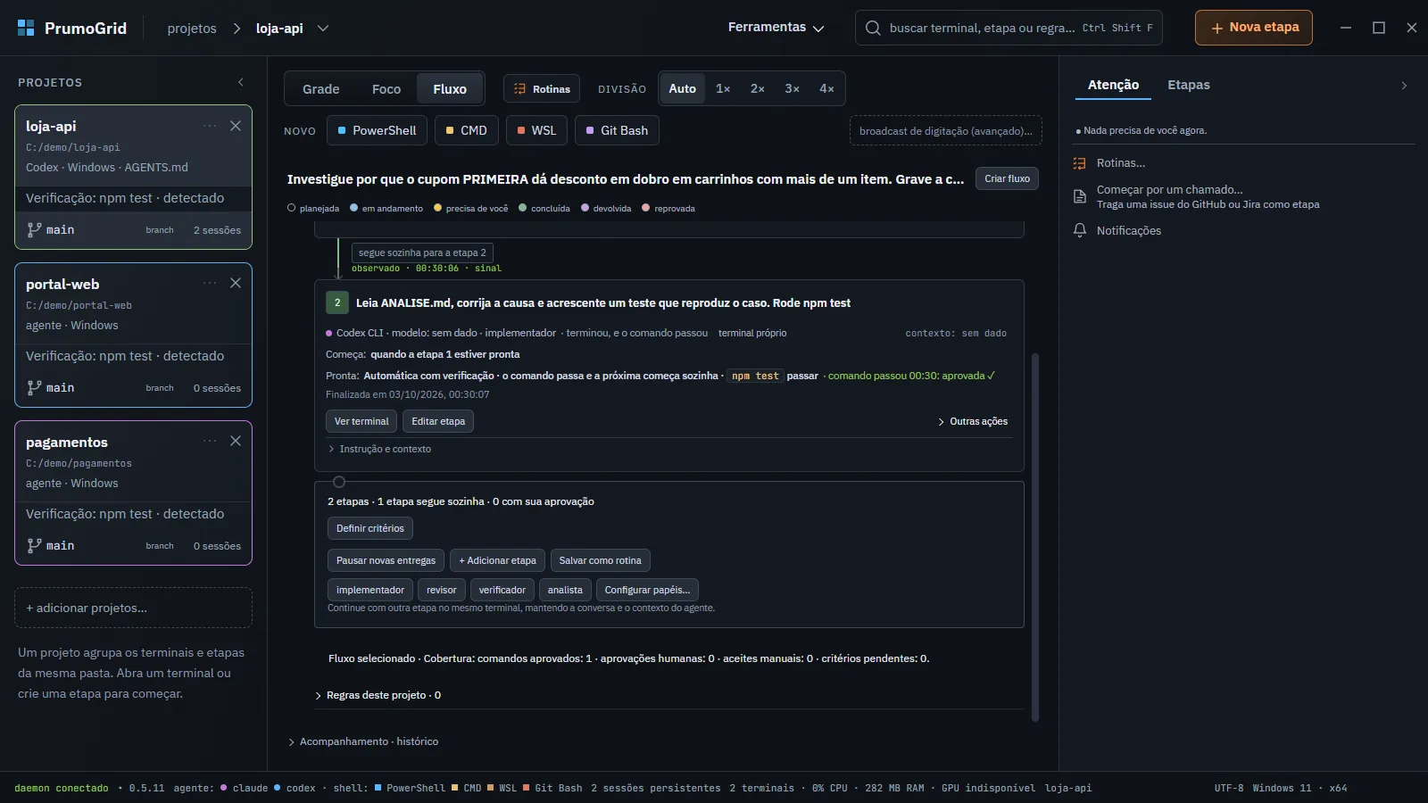Expand Regras deste projeto
This screenshot has width=1428, height=803.
click(378, 695)
